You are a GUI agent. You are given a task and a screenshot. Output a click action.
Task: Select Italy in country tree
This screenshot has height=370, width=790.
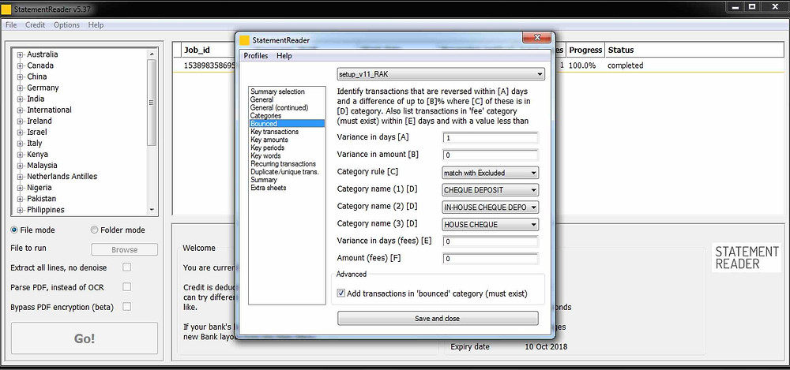[x=35, y=143]
